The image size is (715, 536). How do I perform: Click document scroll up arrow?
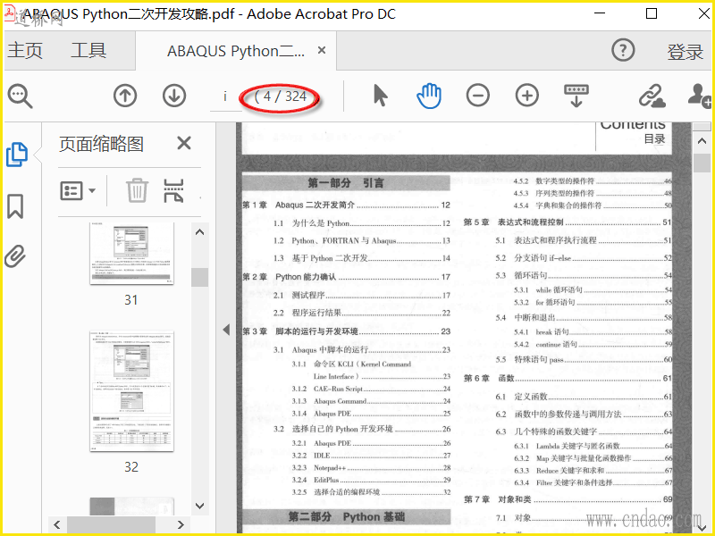(x=702, y=141)
